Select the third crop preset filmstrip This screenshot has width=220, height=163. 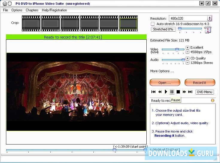(x=70, y=23)
